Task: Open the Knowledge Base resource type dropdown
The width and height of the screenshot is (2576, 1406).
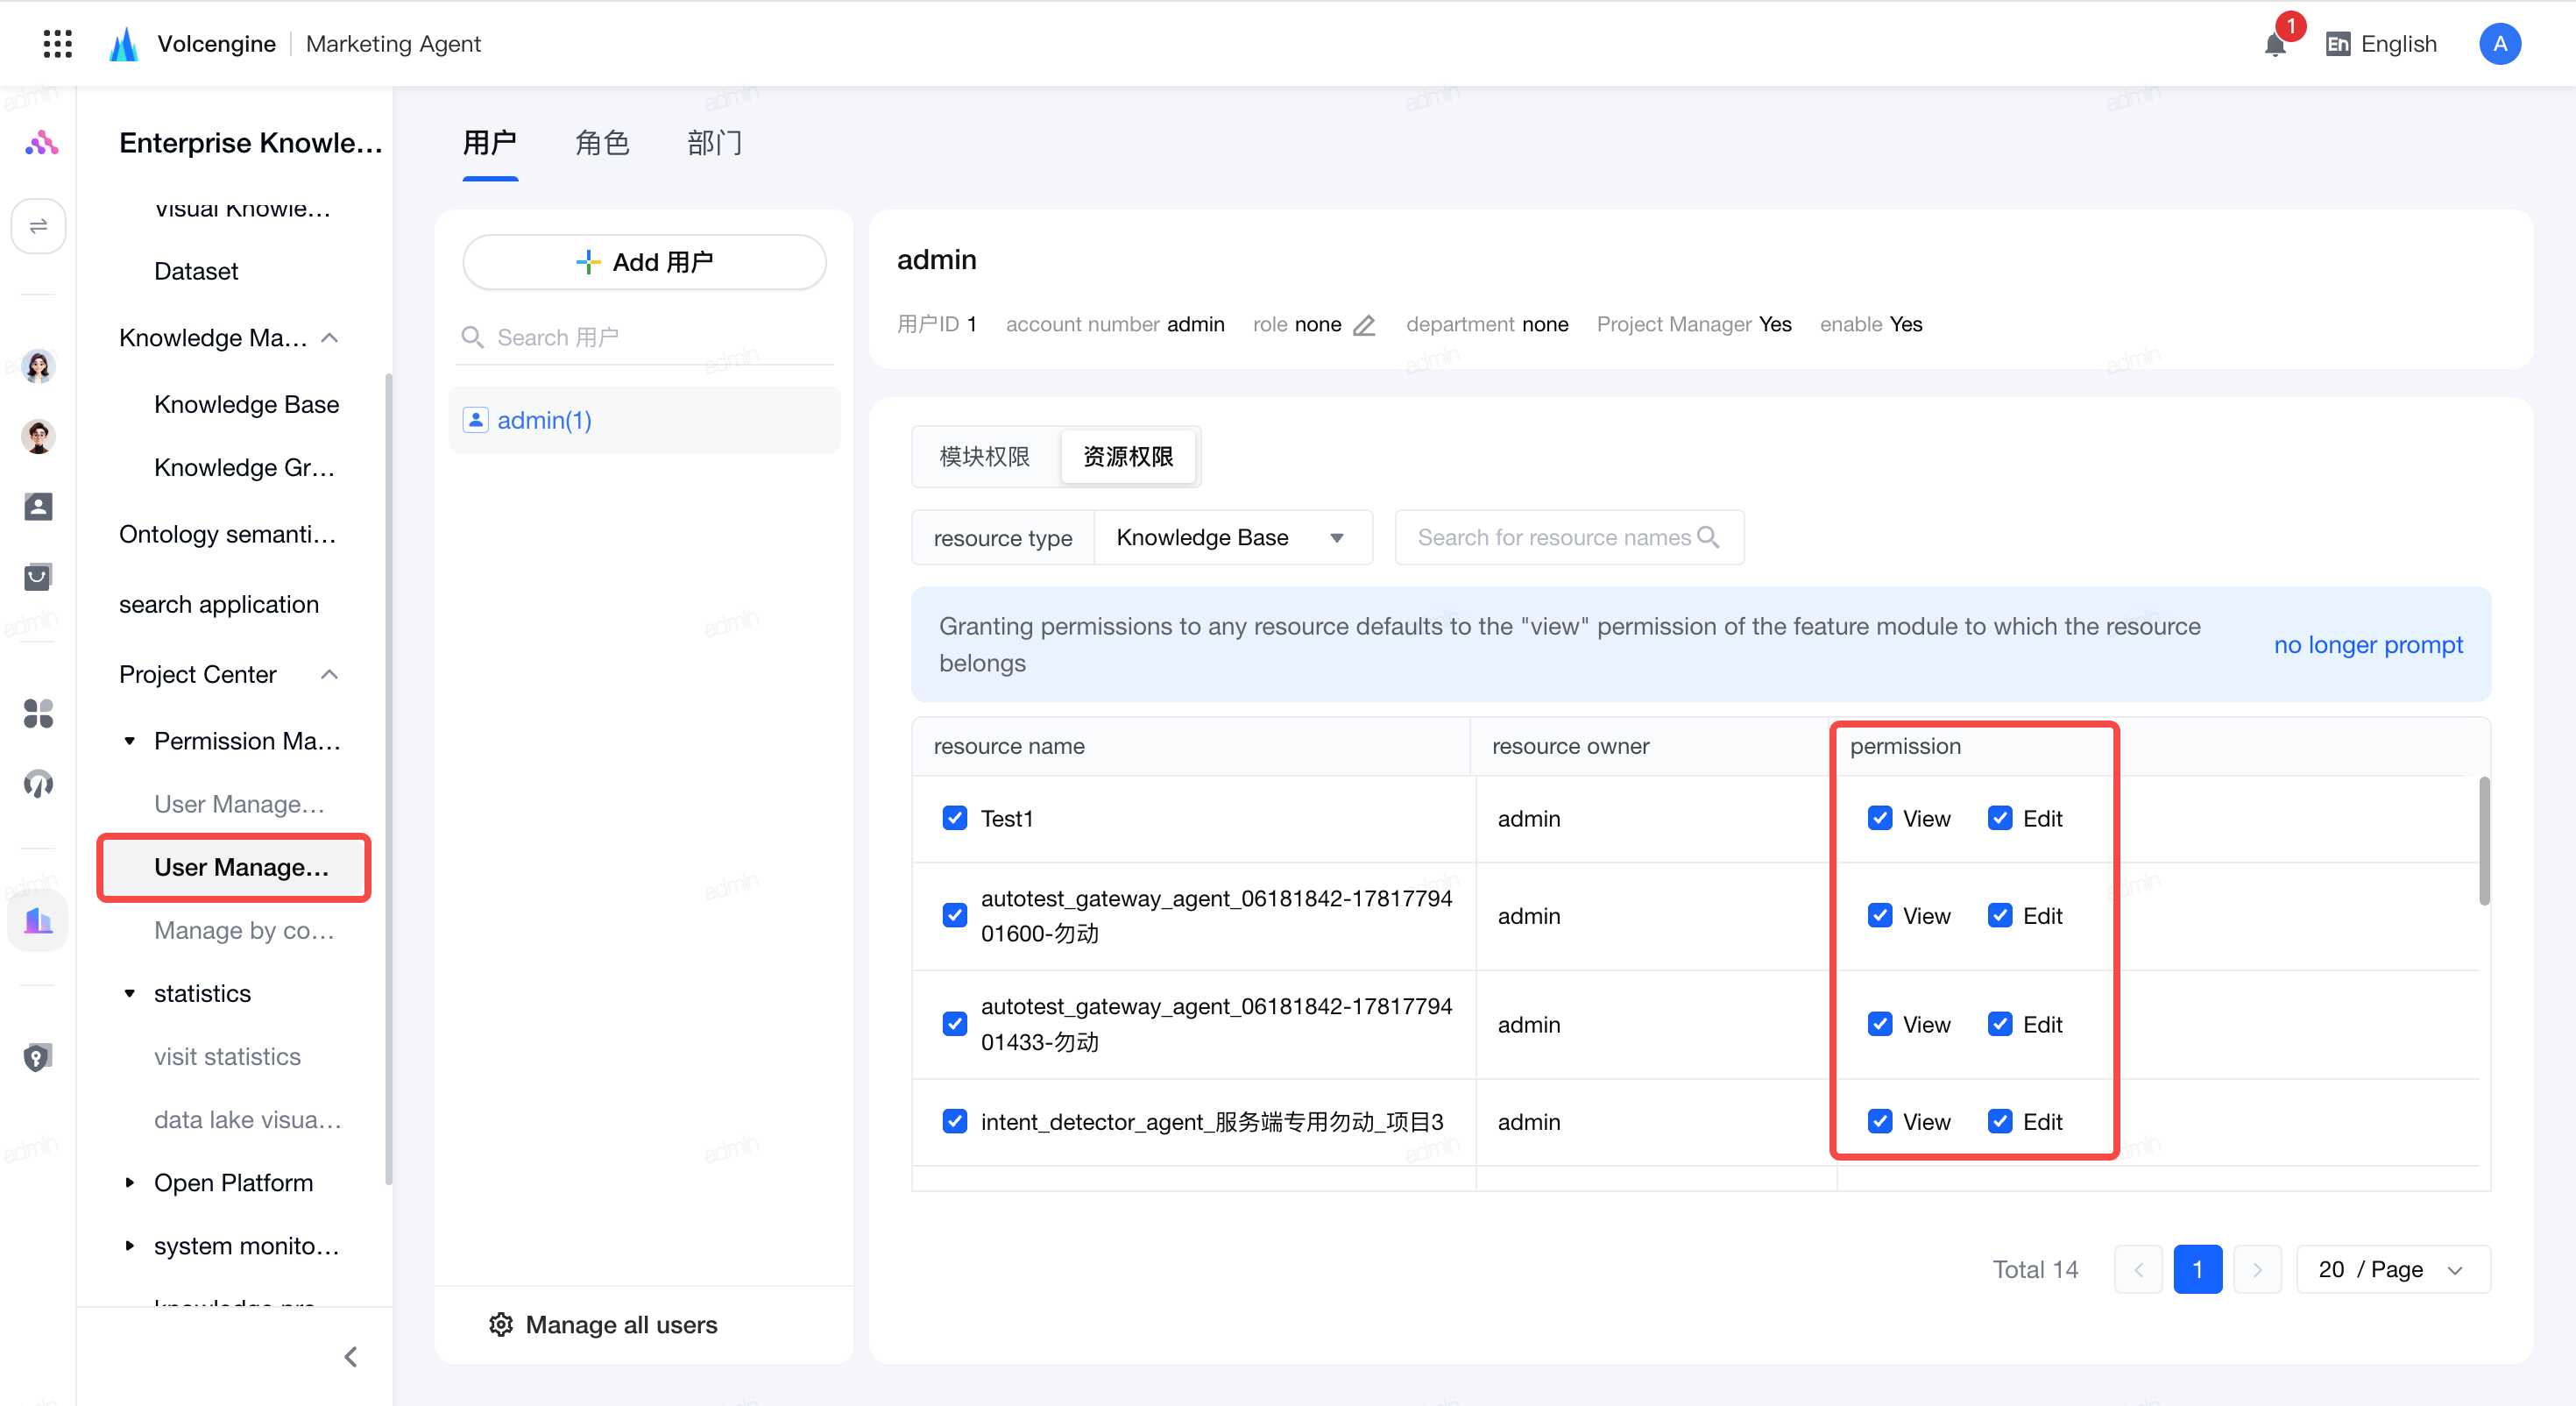Action: click(x=1233, y=538)
